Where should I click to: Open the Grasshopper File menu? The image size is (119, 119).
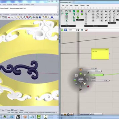click(63, 5)
